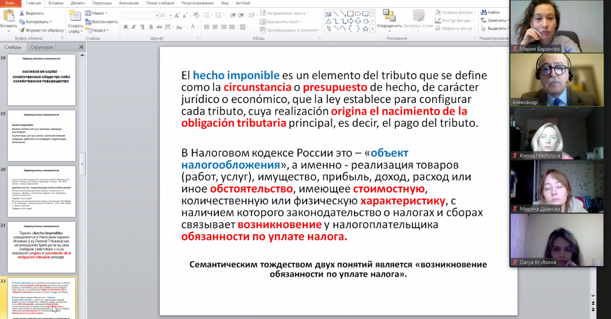Select the Rounded Rectangle shape
This screenshot has width=611, height=319.
tap(366, 13)
